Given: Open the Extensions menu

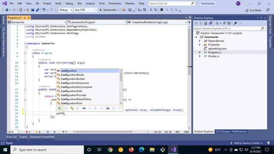Looking at the screenshot, I should click(x=115, y=3).
